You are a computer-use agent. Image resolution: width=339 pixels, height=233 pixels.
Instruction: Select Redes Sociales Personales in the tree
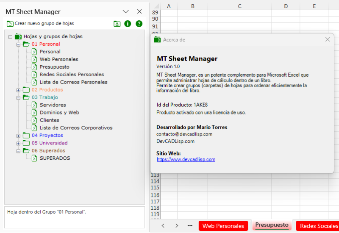pos(72,75)
